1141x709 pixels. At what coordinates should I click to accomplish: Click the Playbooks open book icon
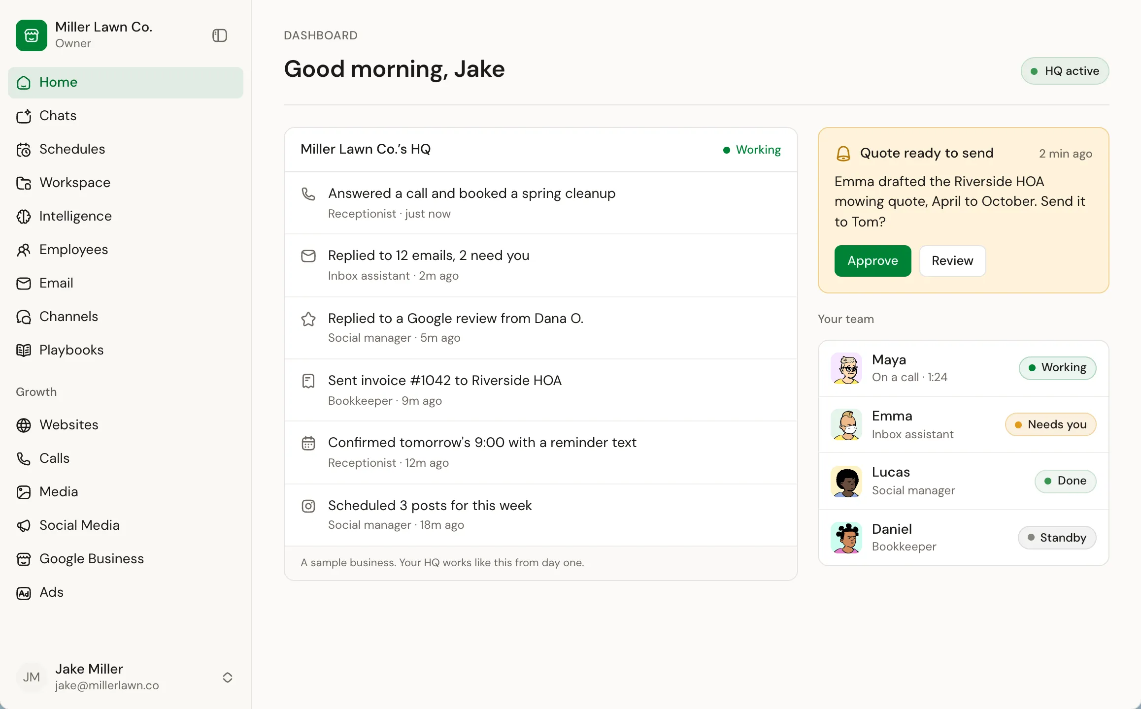pyautogui.click(x=24, y=350)
